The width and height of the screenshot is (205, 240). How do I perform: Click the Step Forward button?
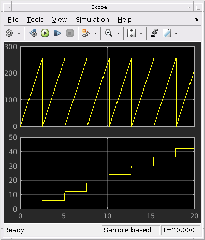tap(57, 33)
